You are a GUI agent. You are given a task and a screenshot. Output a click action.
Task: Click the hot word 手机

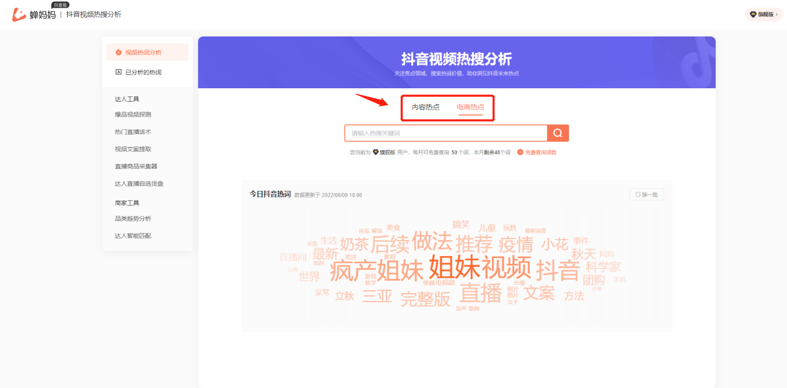click(620, 280)
